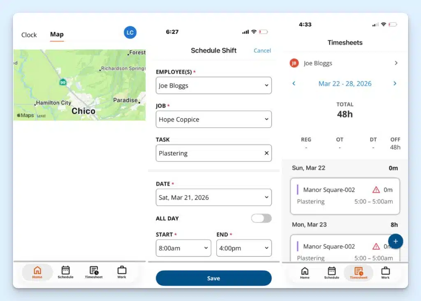
Task: Enable the All Day toggle
Action: (261, 218)
